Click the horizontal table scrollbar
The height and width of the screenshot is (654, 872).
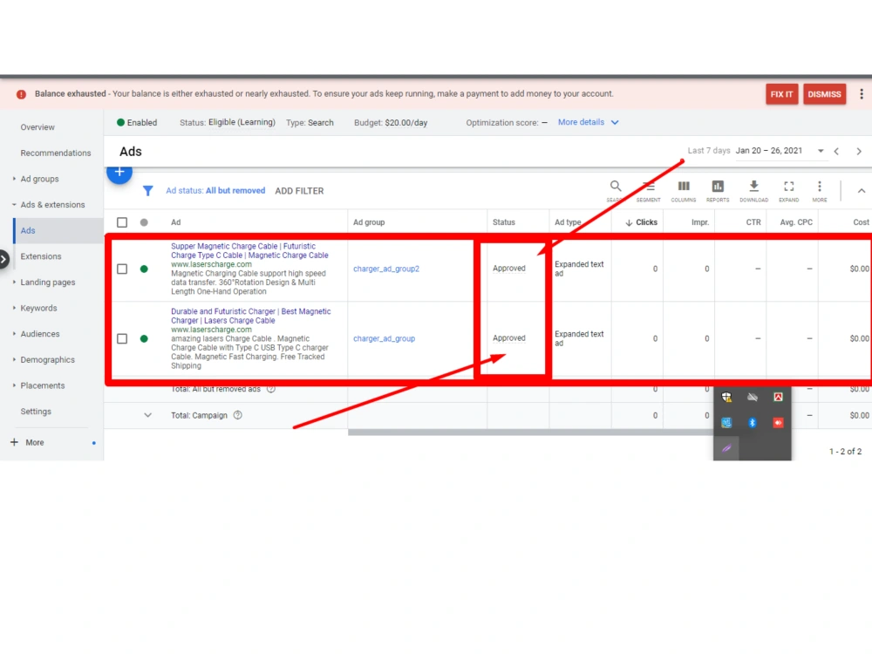coord(530,433)
